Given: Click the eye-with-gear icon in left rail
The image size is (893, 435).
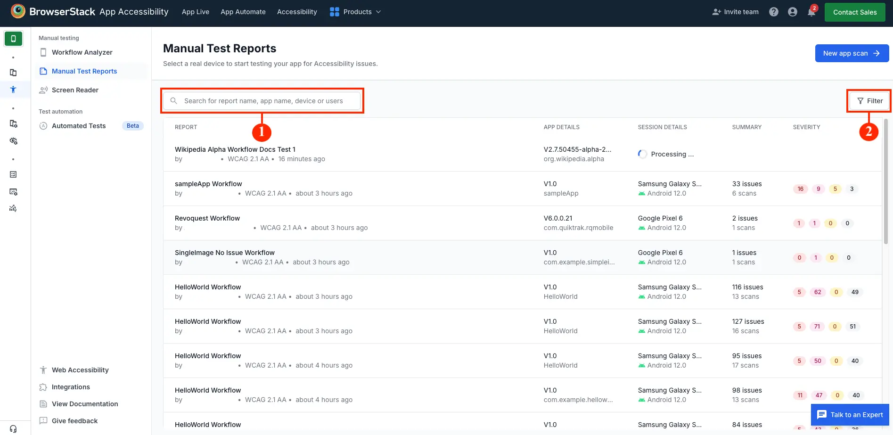Looking at the screenshot, I should click(x=13, y=141).
